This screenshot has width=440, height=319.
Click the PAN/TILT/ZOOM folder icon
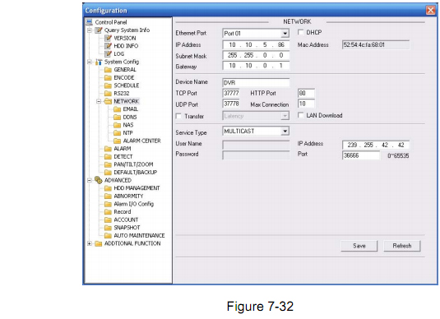[x=108, y=164]
